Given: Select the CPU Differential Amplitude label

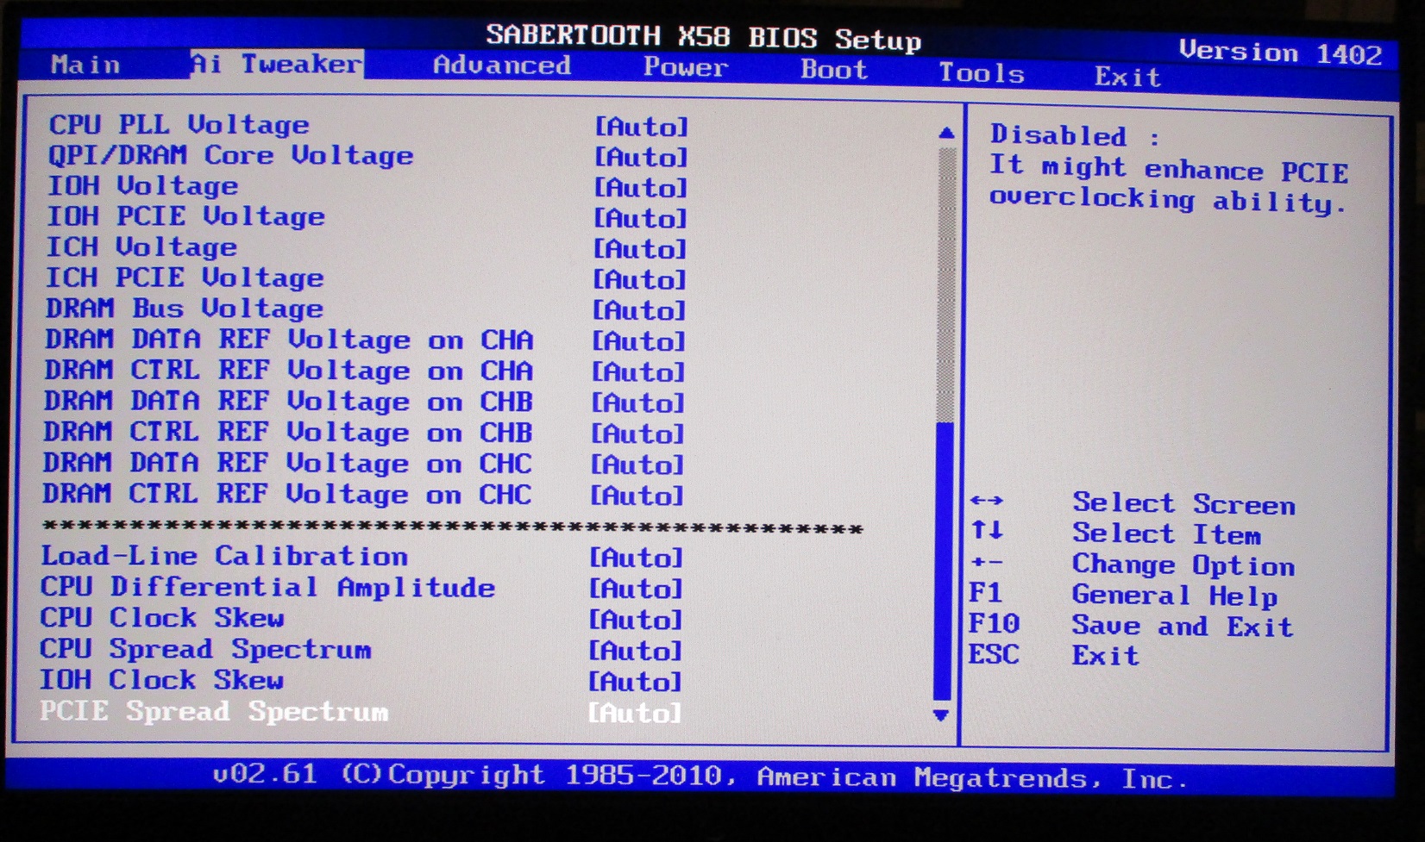Looking at the screenshot, I should click(x=267, y=588).
